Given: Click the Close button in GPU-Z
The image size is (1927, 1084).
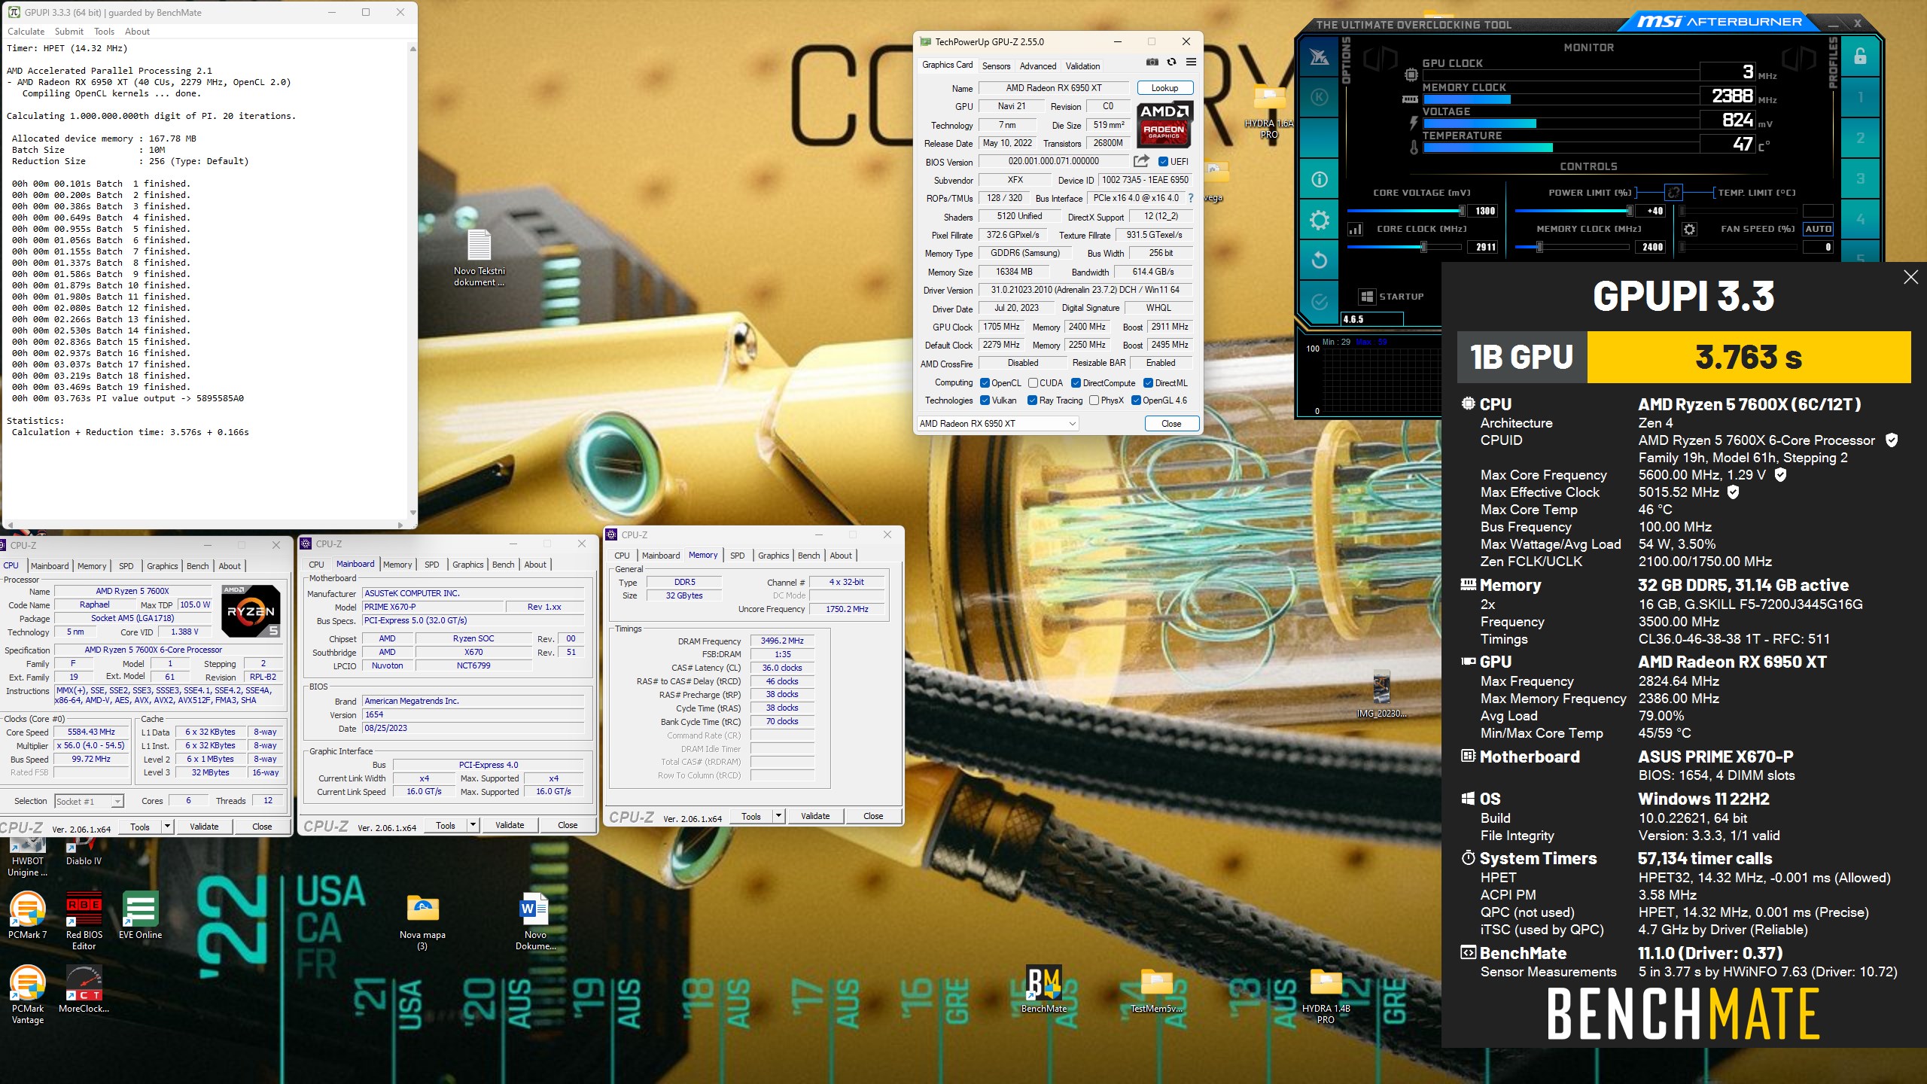Looking at the screenshot, I should point(1171,424).
